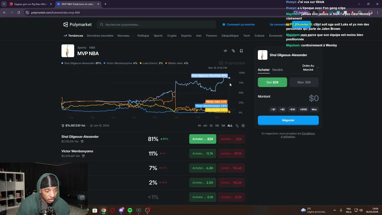Screen dimensions: 382x215
Task: Open Discord from the taskbar
Action: (x=121, y=210)
